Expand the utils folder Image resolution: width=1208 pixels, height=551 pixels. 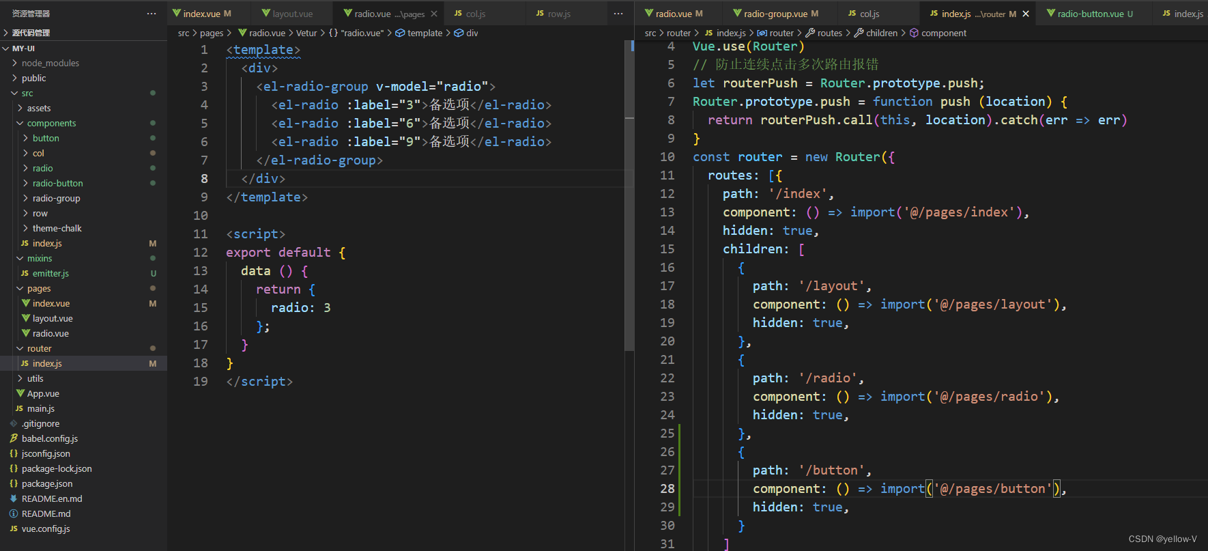(x=20, y=378)
